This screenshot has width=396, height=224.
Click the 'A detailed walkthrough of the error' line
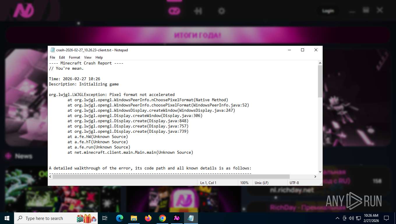point(150,168)
